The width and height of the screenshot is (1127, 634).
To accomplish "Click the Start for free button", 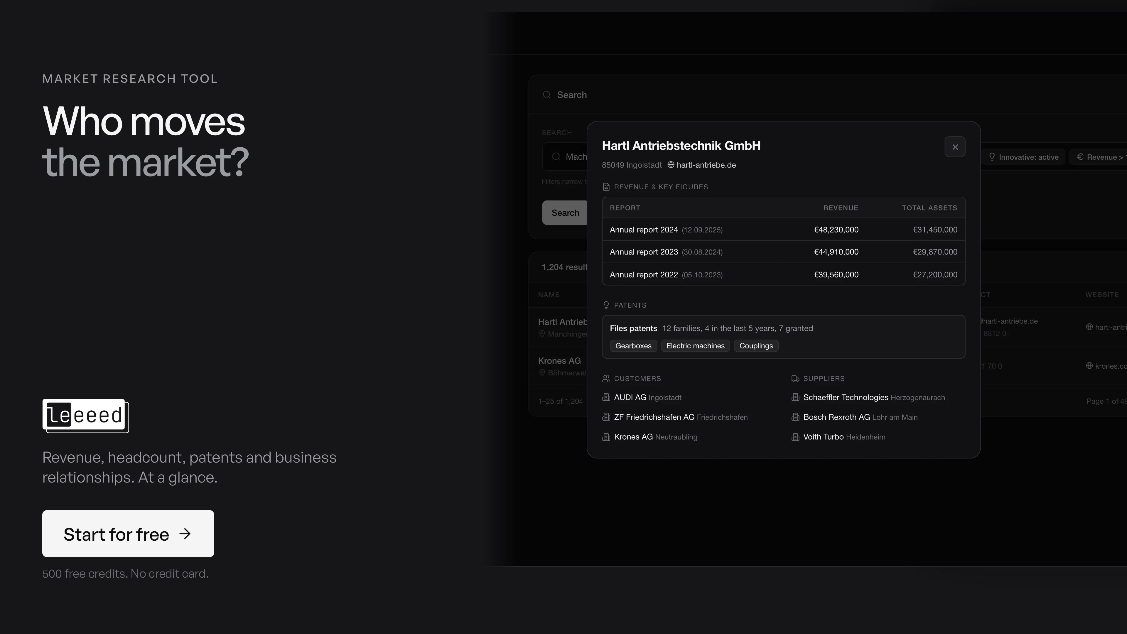I will pyautogui.click(x=128, y=533).
